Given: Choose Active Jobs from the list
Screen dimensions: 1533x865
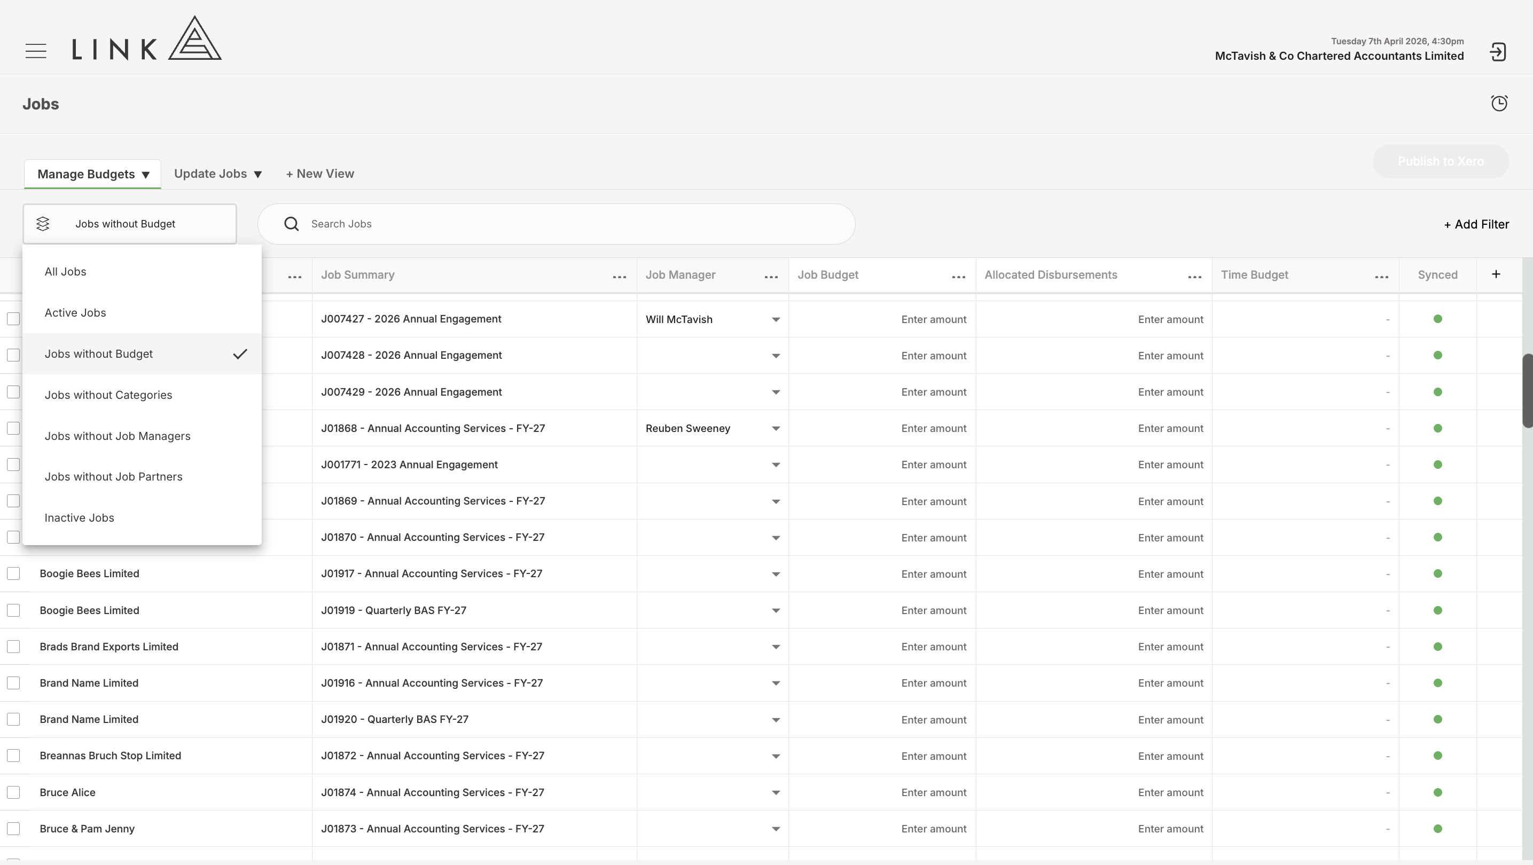Looking at the screenshot, I should click(x=142, y=312).
